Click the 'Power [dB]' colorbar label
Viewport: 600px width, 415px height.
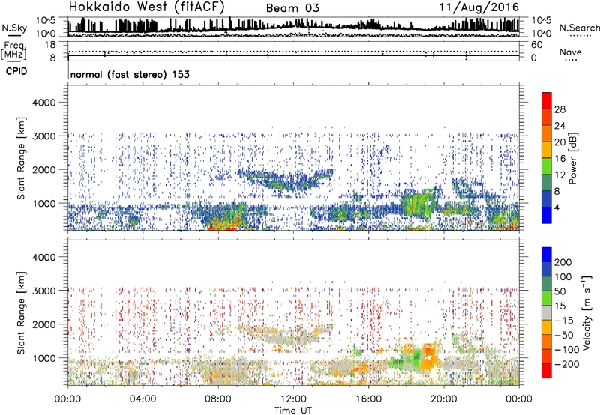tap(572, 158)
